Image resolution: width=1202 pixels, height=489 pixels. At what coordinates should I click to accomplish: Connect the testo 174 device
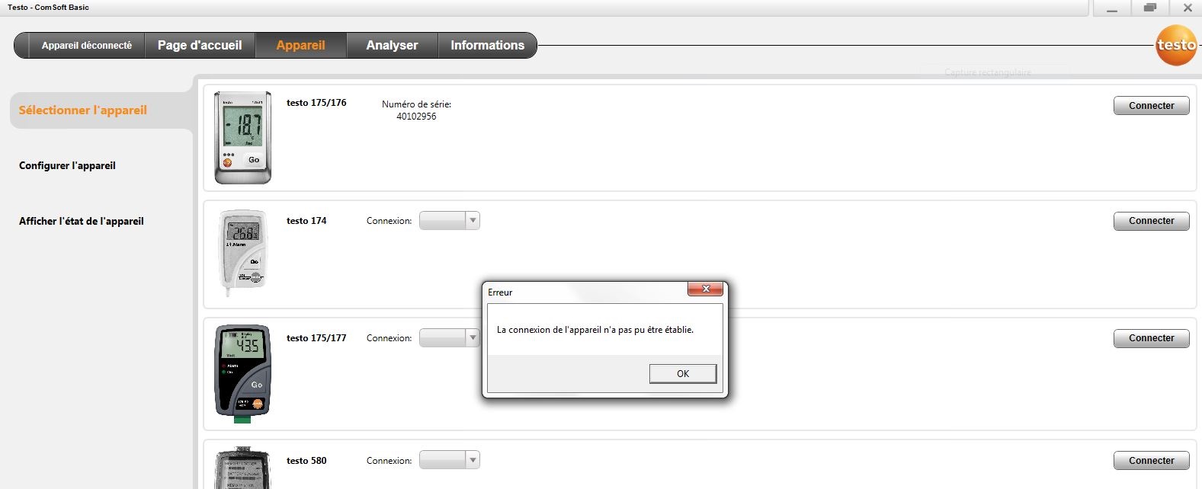pyautogui.click(x=1151, y=221)
